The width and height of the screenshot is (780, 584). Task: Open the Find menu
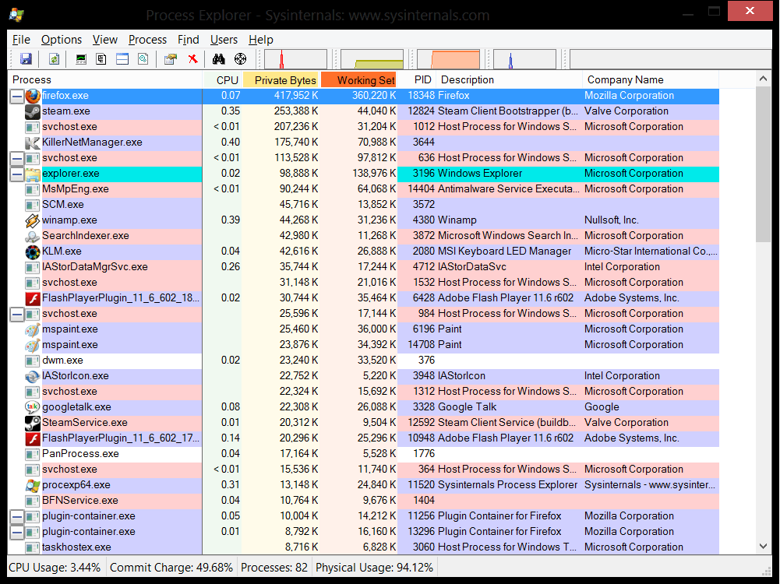coord(188,40)
